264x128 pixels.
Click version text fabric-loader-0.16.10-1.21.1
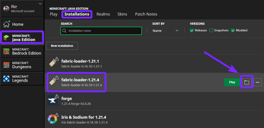[x=81, y=66]
